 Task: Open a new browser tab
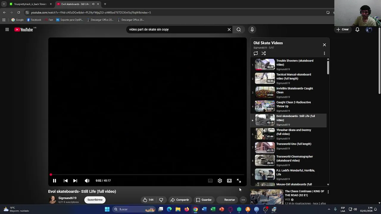(105, 4)
